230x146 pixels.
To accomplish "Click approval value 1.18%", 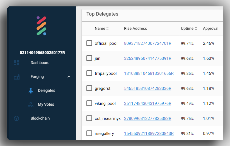I will point(209,88).
